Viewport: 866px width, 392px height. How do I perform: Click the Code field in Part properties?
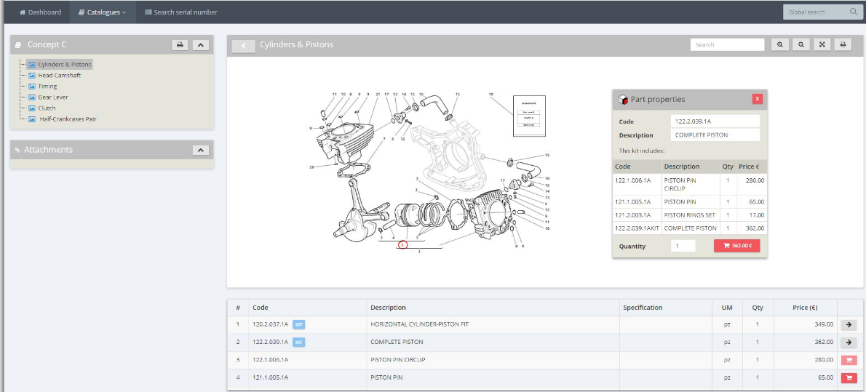pos(715,121)
